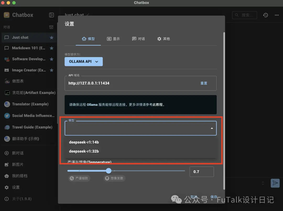This screenshot has width=283, height=211.
Task: Click the send message arrow button
Action: point(275,183)
